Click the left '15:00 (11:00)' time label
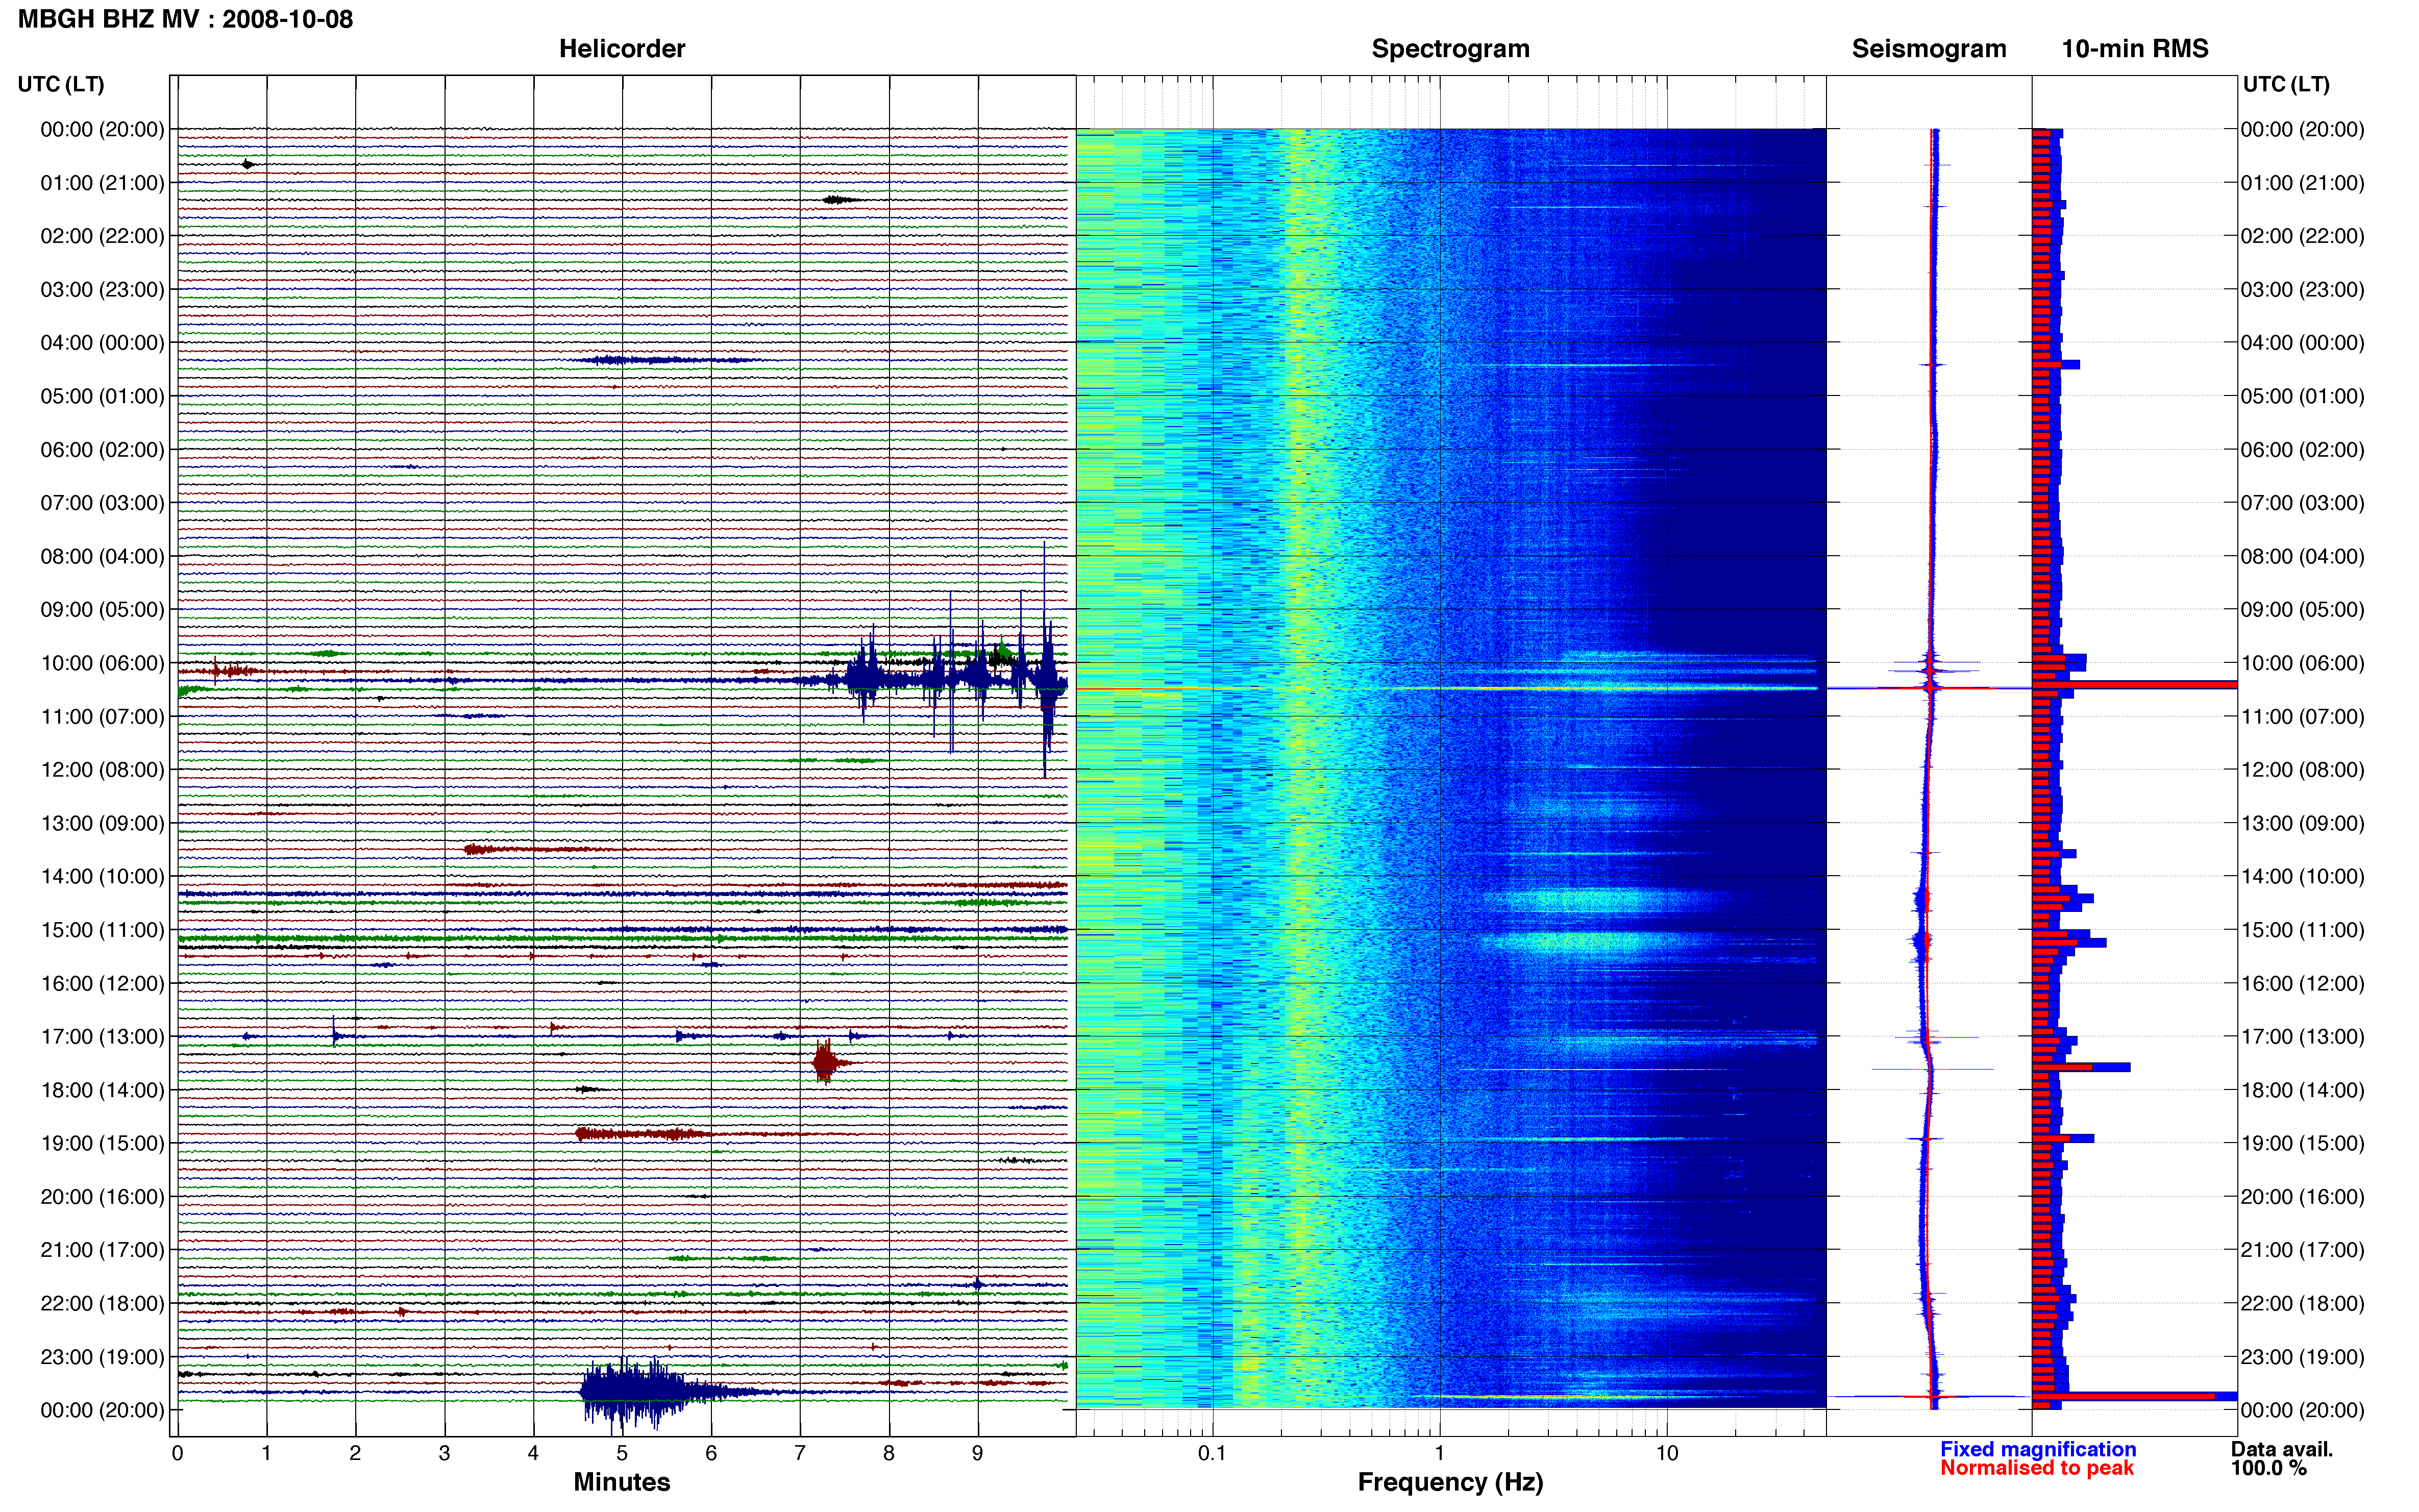 tap(102, 930)
